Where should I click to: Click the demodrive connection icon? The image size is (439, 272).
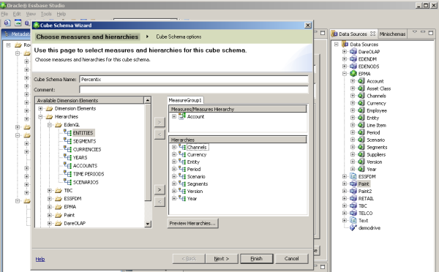pyautogui.click(x=353, y=228)
